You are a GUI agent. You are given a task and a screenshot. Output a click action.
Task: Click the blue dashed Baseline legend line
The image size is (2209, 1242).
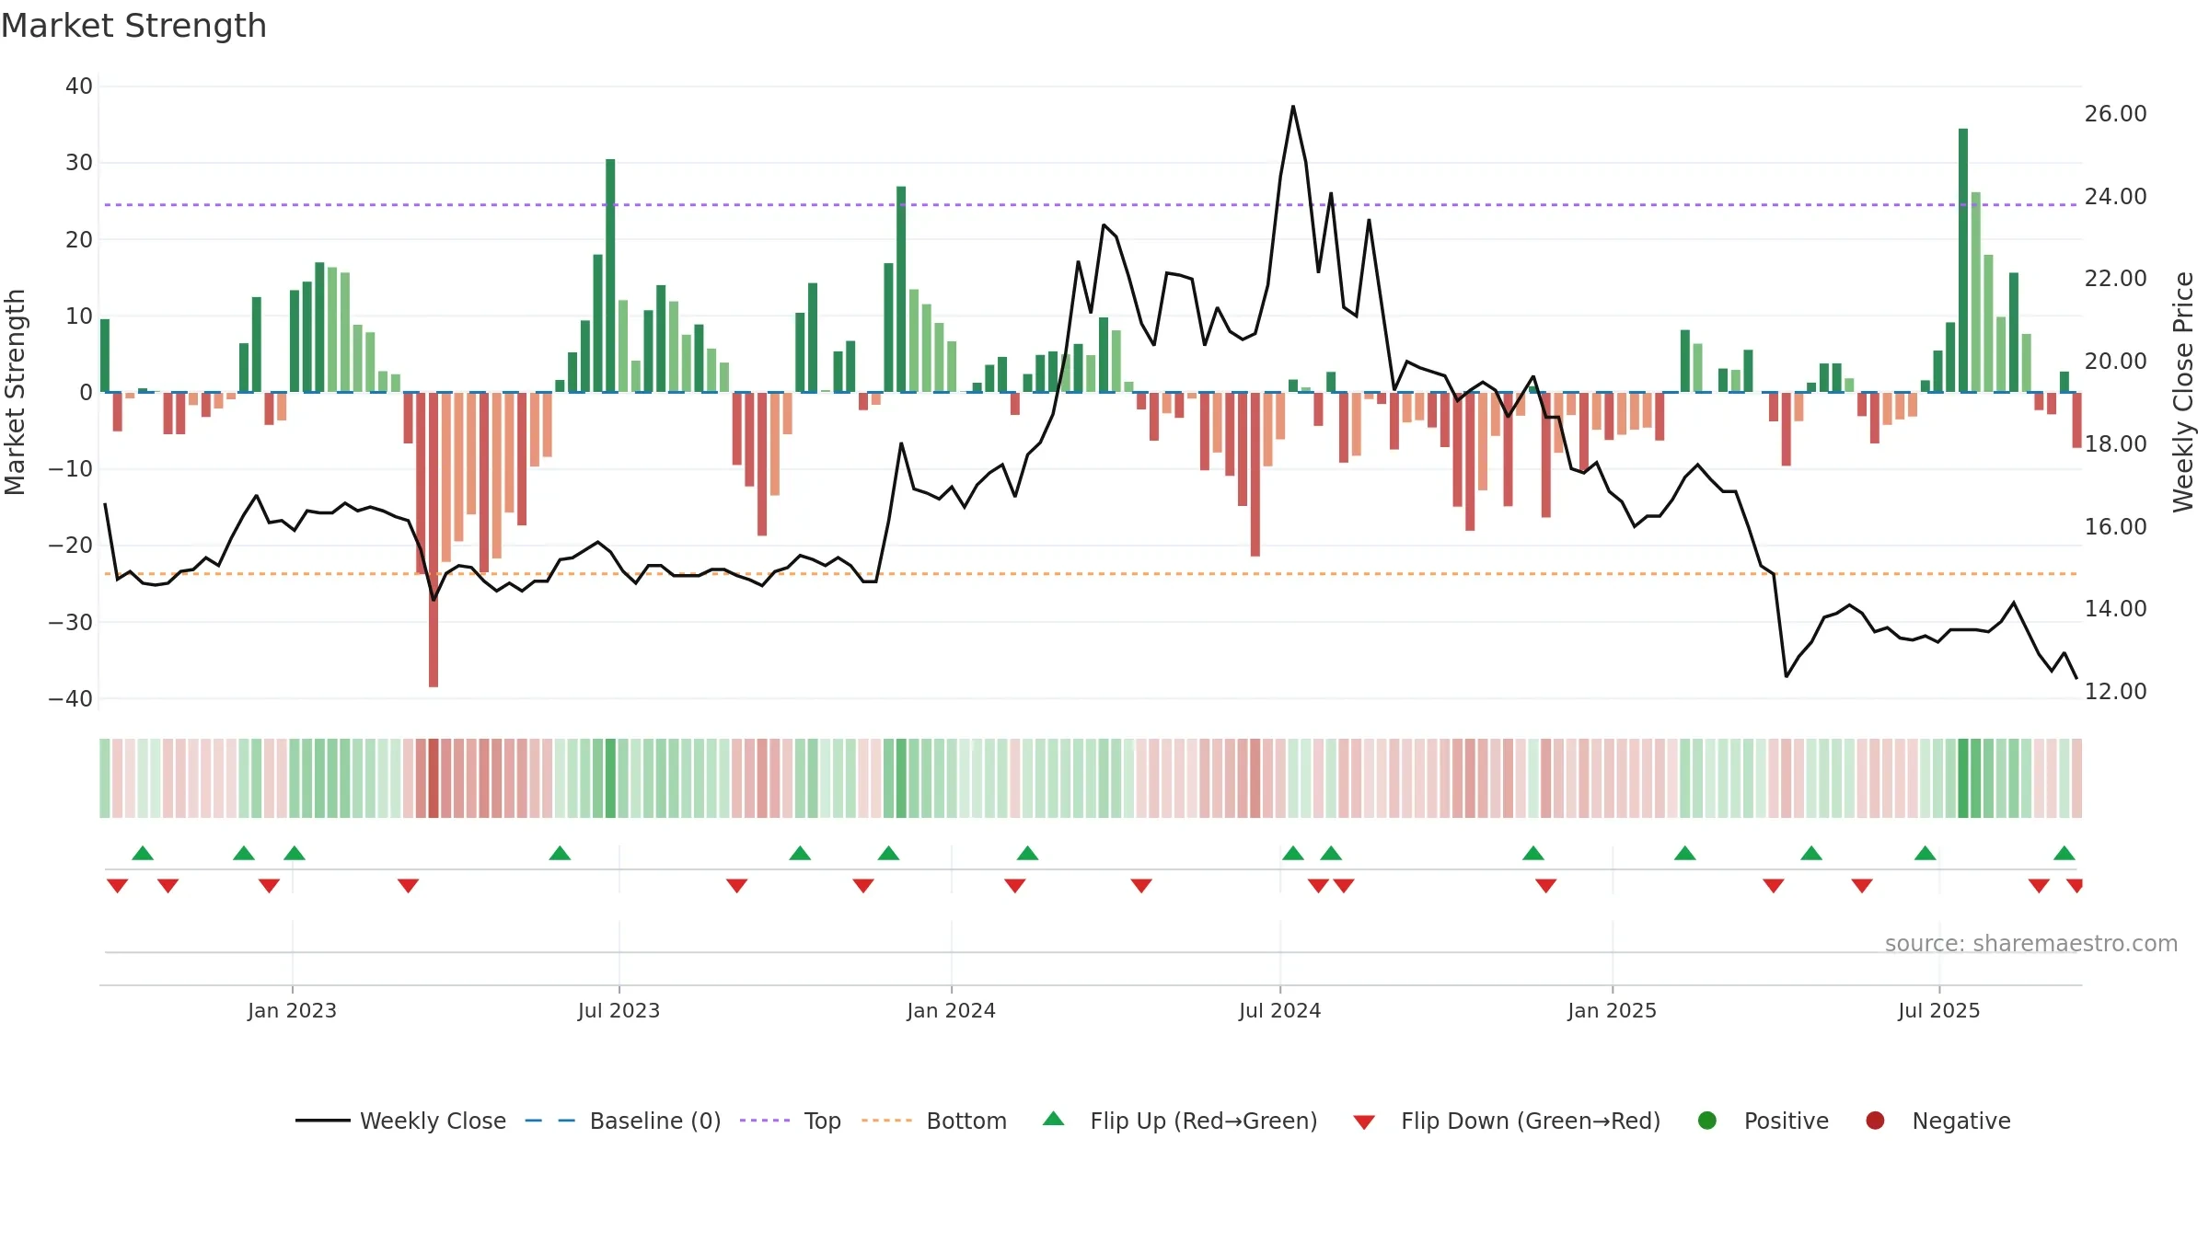click(550, 1121)
